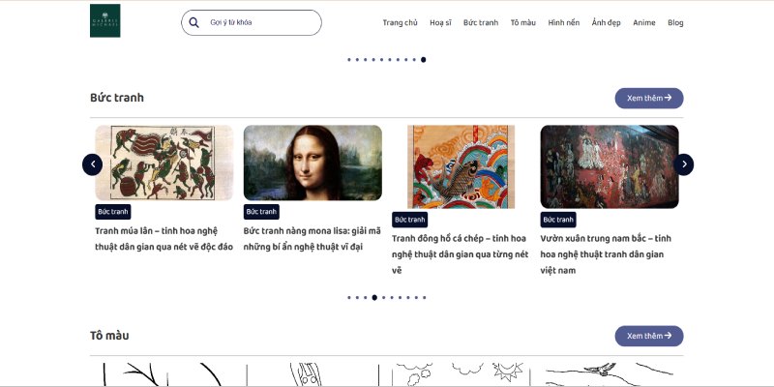Click the search magnifier icon

click(x=194, y=22)
